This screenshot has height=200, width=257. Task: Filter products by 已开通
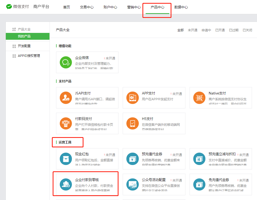point(220,30)
